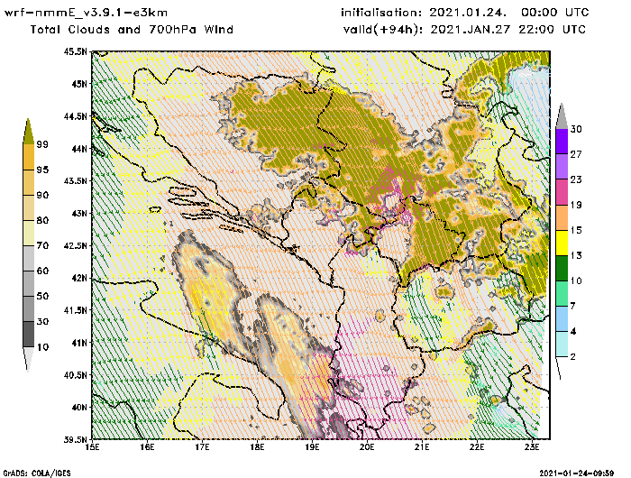Image resolution: width=631 pixels, height=478 pixels.
Task: Click the gold swatch between 95 and 99
Action: pyautogui.click(x=28, y=157)
